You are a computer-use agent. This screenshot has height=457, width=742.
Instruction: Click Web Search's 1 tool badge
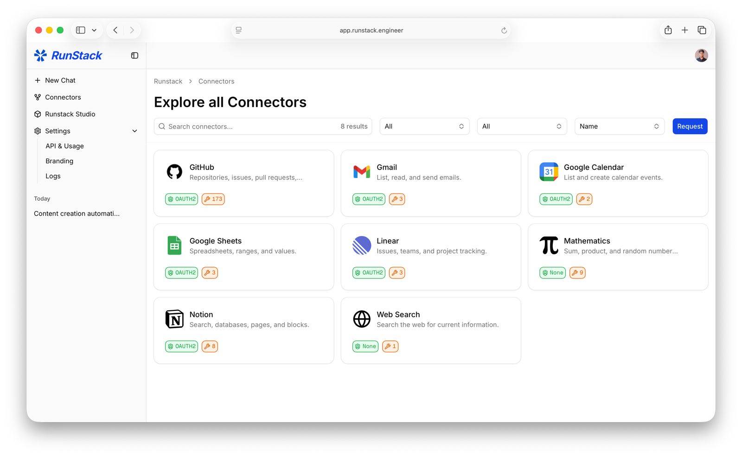coord(390,346)
